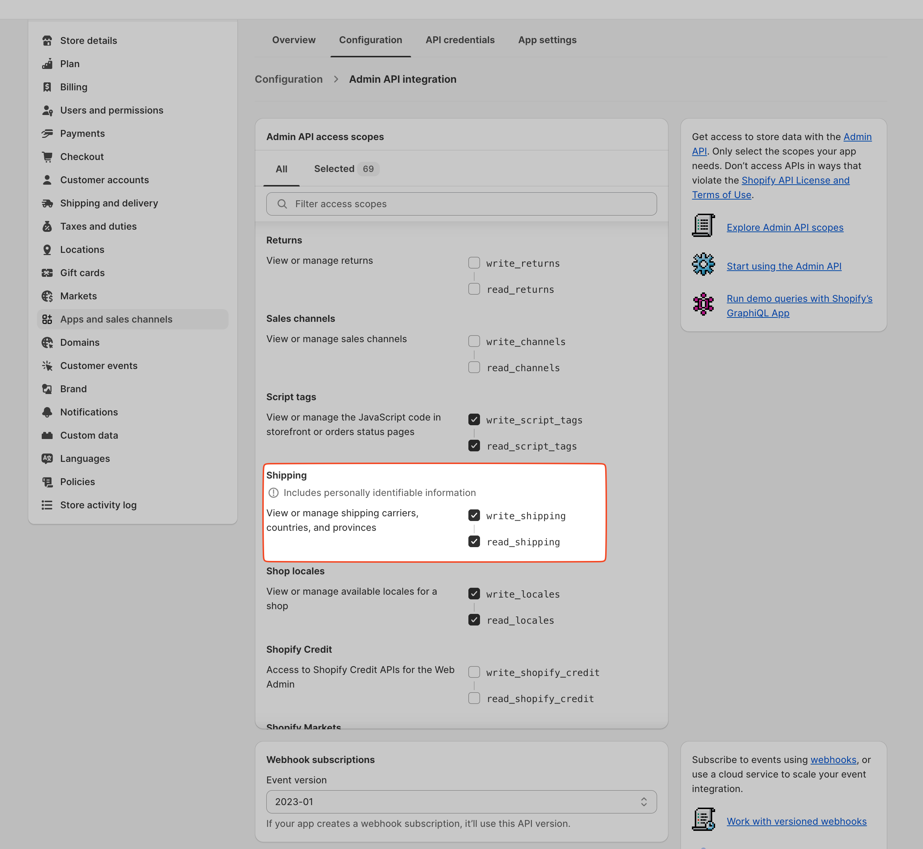Click the Billing receipt icon in sidebar
This screenshot has height=849, width=923.
47,87
